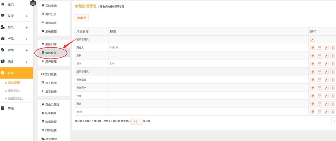Delete the 更让人 role row
Image resolution: width=336 pixels, height=141 pixels.
coord(332,47)
